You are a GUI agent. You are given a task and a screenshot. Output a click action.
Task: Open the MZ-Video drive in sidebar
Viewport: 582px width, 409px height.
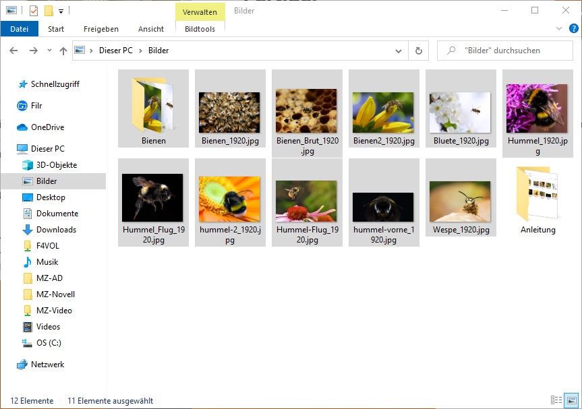click(47, 311)
